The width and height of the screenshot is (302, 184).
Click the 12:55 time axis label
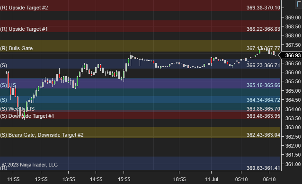coord(41,179)
